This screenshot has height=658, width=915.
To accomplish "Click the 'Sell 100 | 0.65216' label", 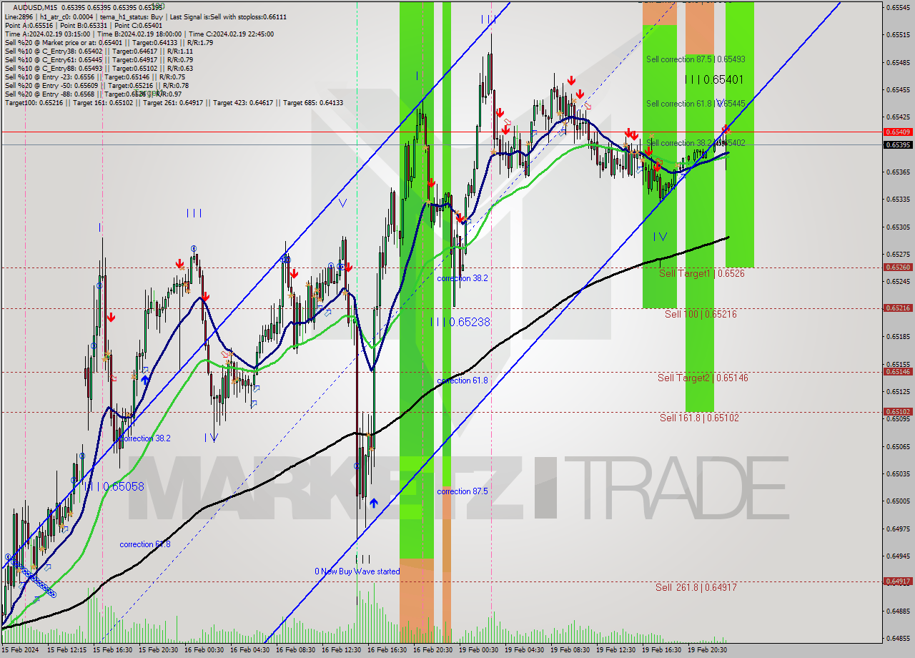I will click(x=701, y=314).
